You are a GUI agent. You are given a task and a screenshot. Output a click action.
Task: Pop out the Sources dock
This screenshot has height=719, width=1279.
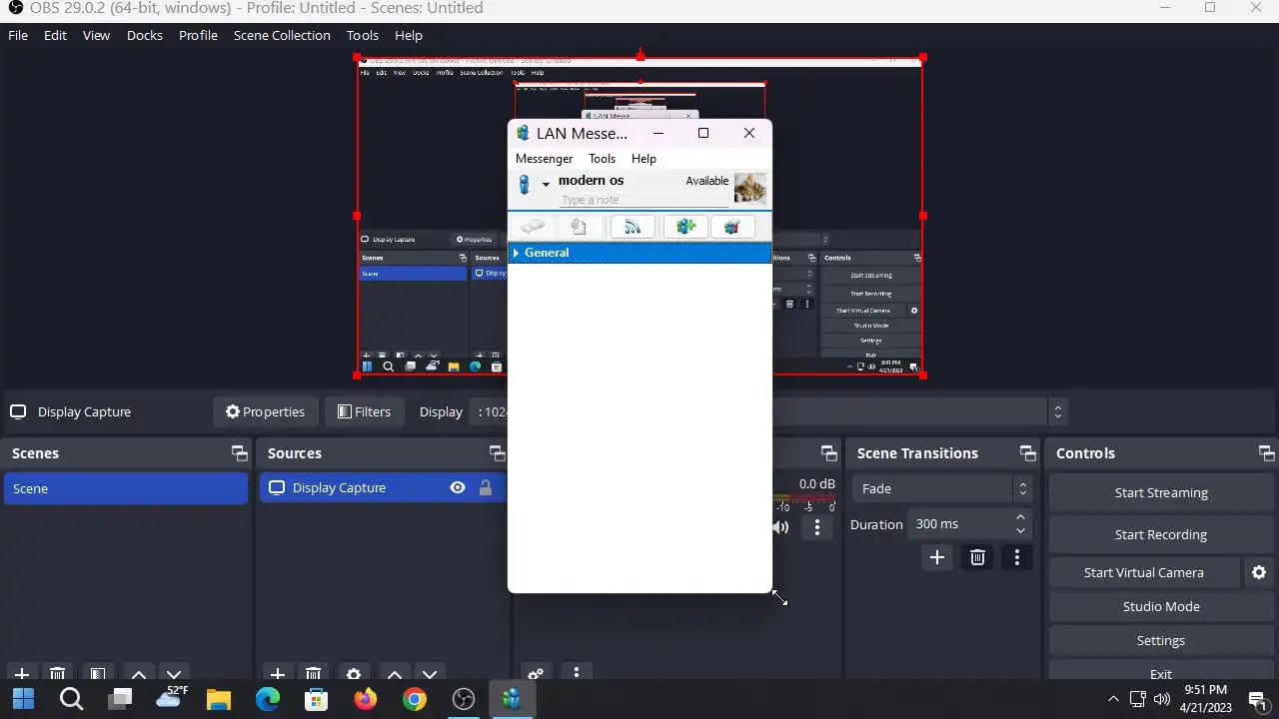pos(497,453)
